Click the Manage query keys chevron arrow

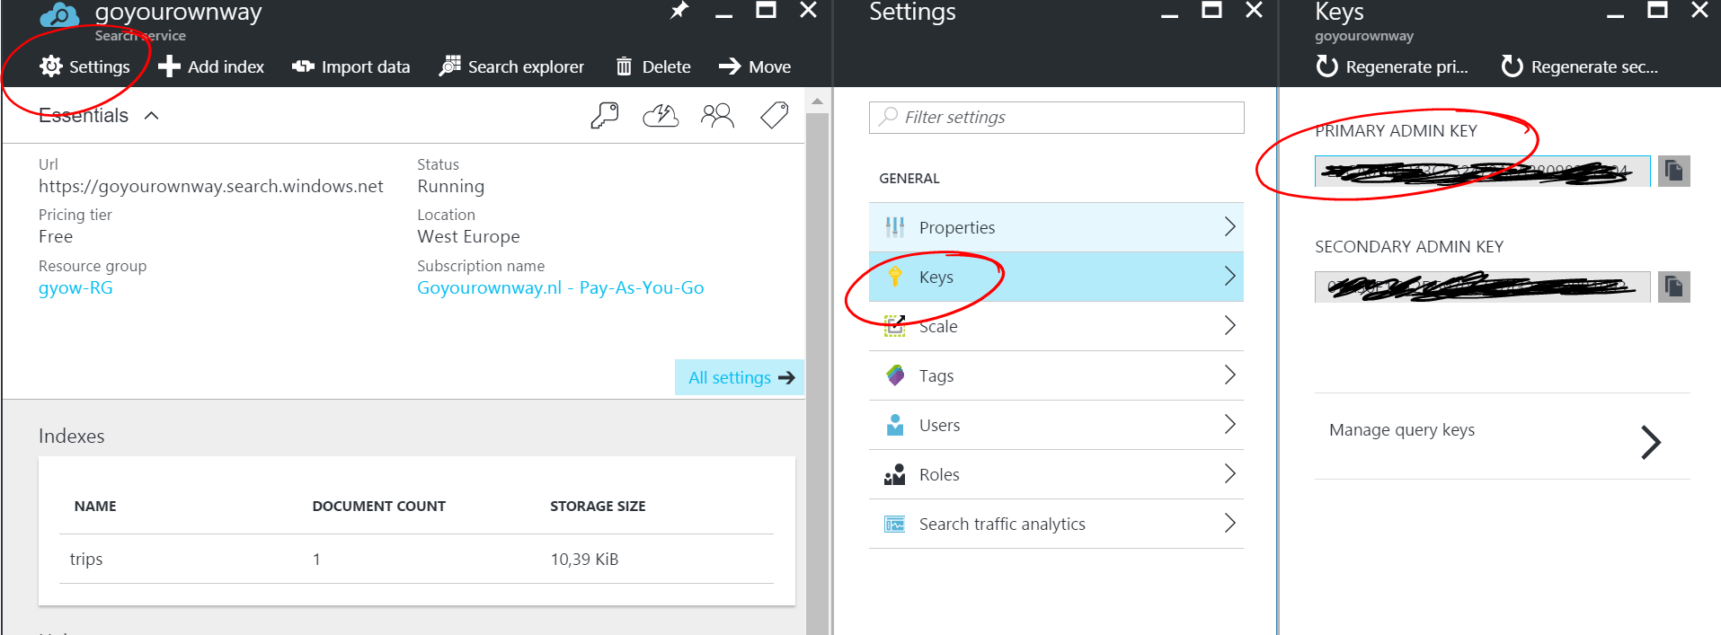point(1651,442)
